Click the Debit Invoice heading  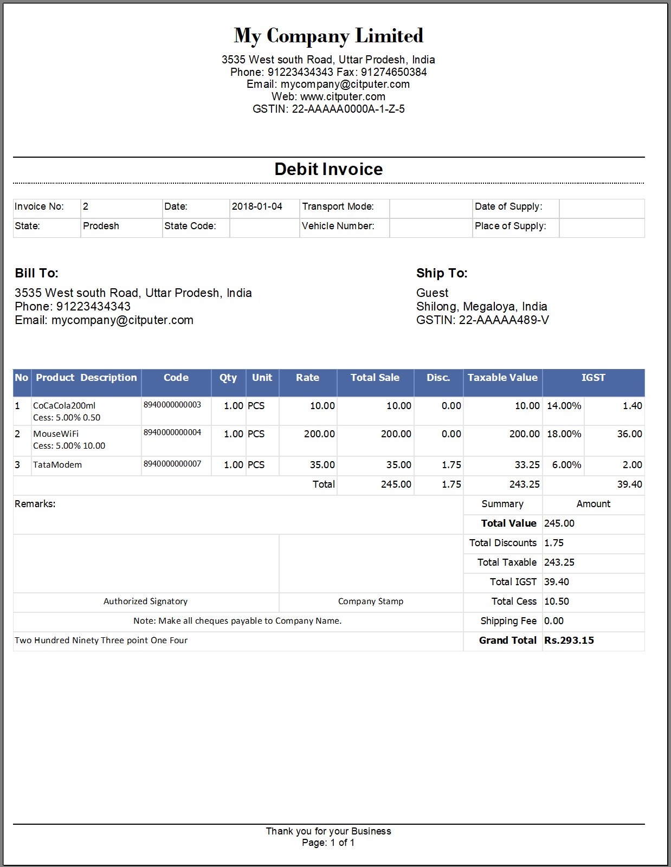(328, 169)
